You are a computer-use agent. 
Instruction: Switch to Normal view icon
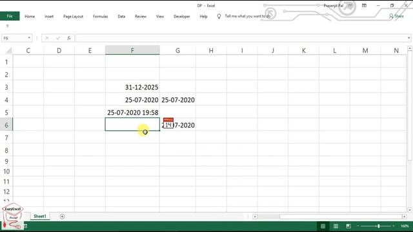323,226
